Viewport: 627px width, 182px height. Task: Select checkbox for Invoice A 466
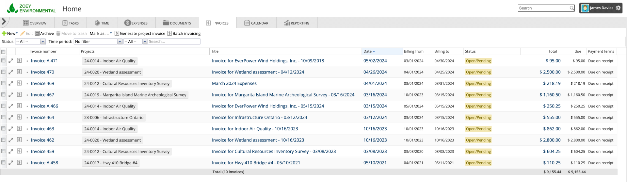3,106
